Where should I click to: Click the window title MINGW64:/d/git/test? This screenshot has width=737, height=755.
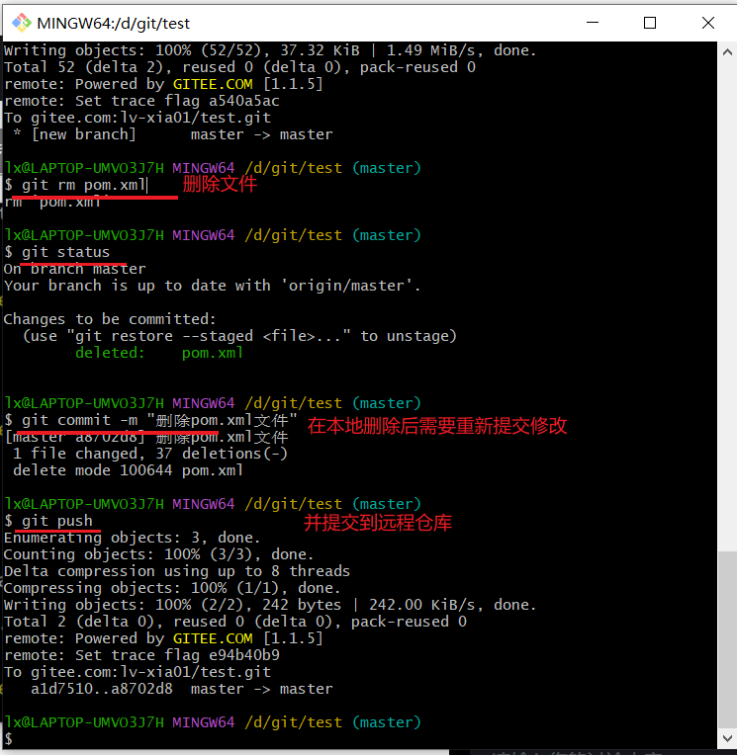(x=114, y=23)
